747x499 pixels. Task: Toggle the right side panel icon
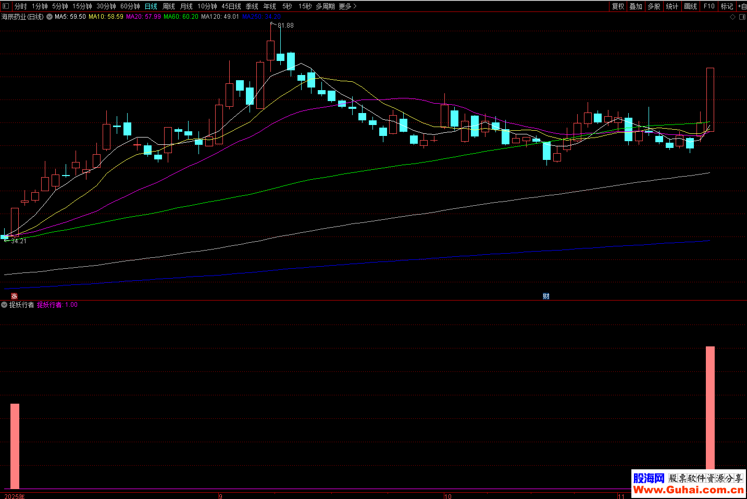[742, 17]
